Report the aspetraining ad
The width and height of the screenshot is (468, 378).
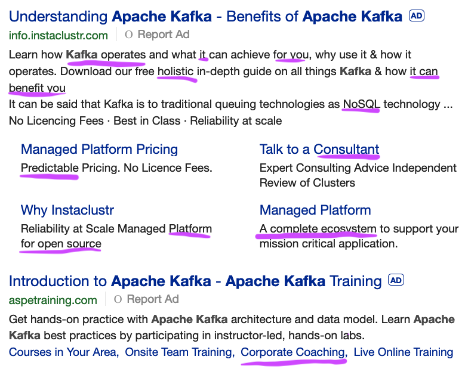click(153, 299)
